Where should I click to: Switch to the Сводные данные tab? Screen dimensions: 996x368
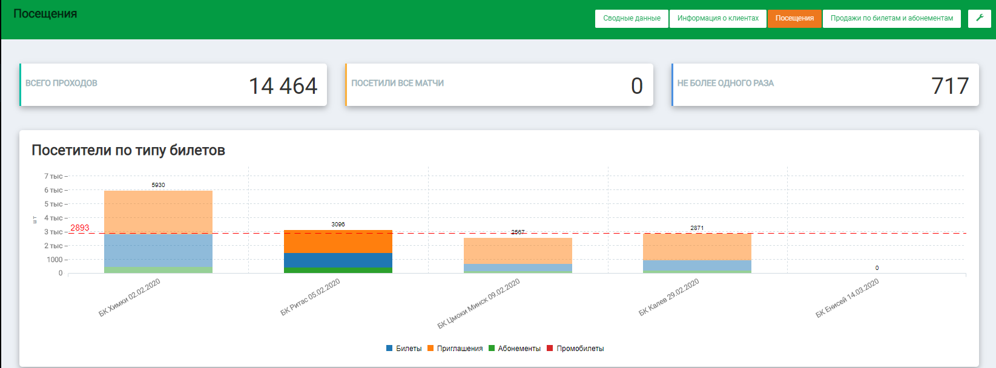pyautogui.click(x=632, y=18)
